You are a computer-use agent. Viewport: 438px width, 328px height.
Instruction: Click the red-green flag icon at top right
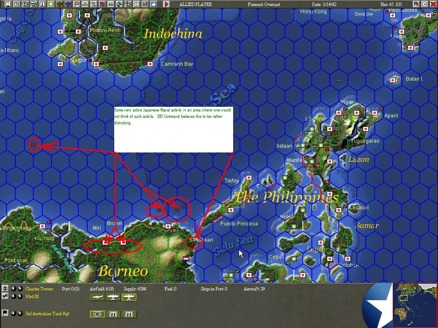416,4
